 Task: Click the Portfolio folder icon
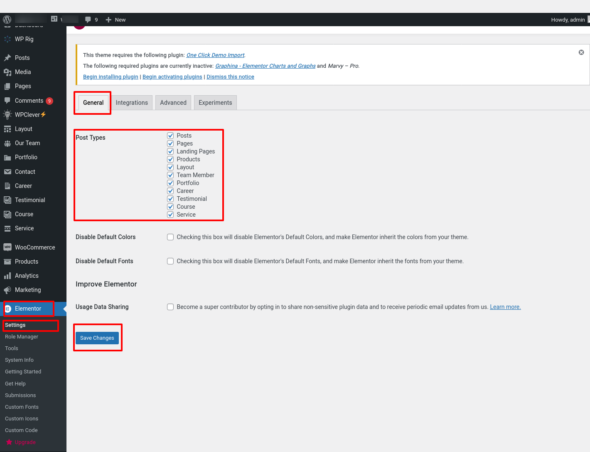pos(7,157)
